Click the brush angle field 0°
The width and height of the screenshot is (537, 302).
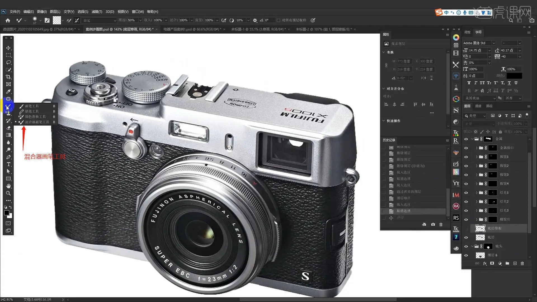(x=269, y=20)
